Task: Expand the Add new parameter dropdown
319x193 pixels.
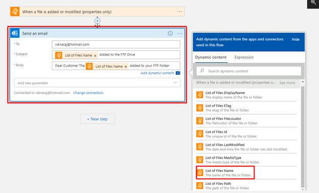Action: [x=175, y=82]
